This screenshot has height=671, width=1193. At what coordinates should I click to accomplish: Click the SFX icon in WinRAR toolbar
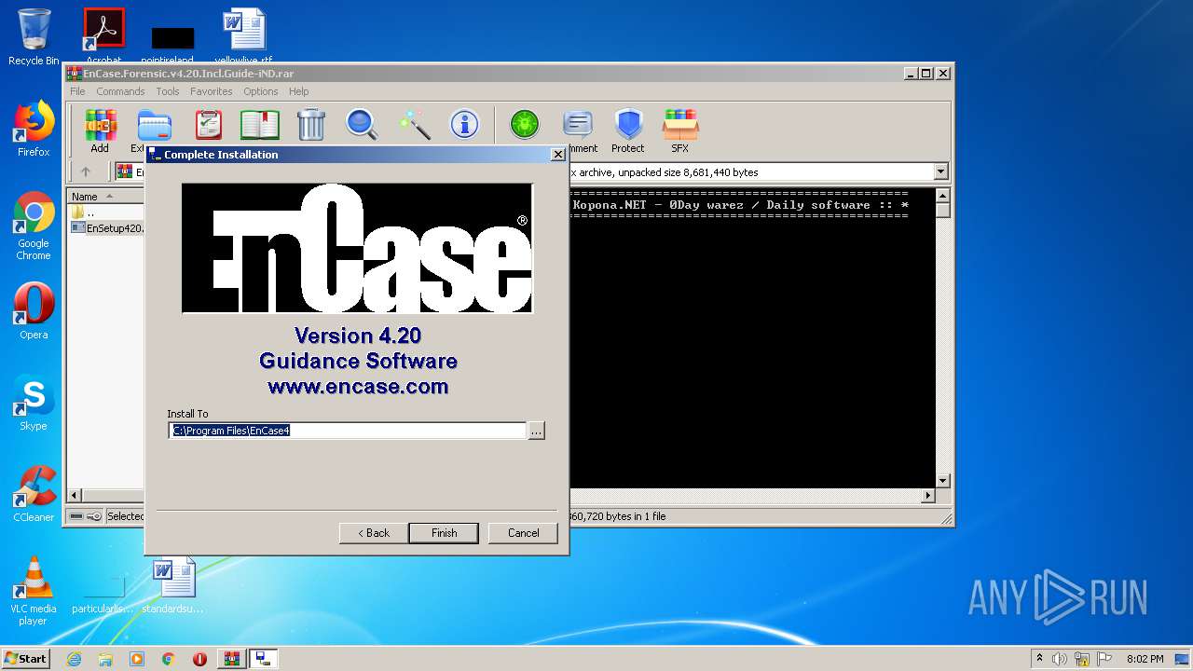(680, 130)
